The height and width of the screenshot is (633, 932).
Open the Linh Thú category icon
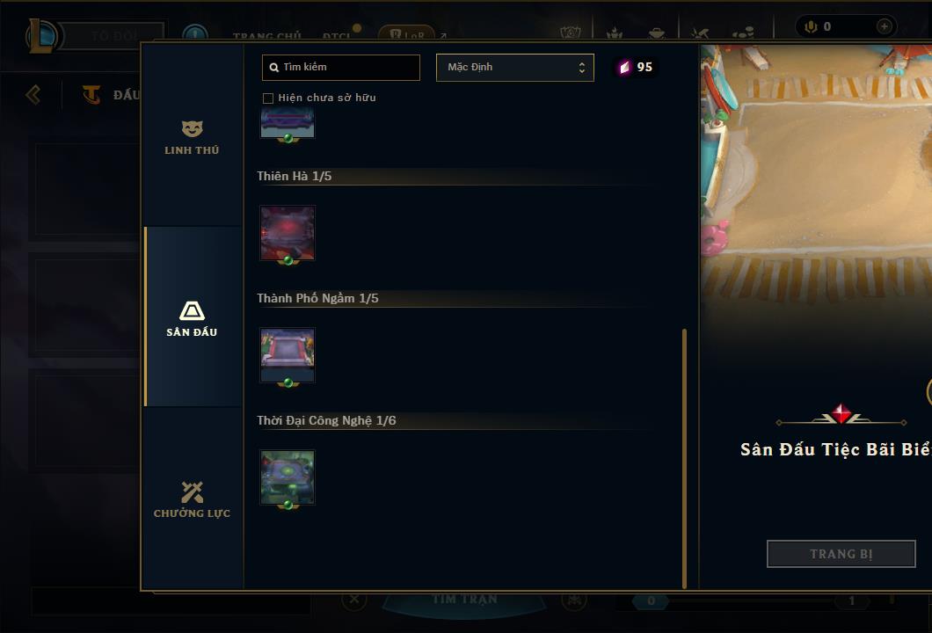click(x=192, y=128)
